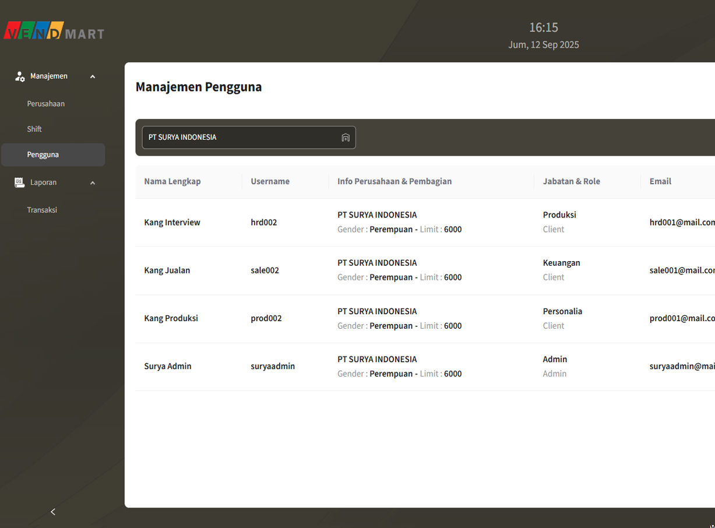Click the Laporan report icon
The image size is (715, 528).
(19, 182)
